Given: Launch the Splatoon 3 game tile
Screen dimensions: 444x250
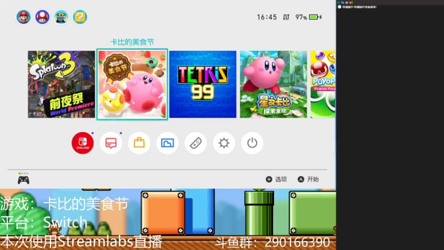Looking at the screenshot, I should pyautogui.click(x=62, y=84).
